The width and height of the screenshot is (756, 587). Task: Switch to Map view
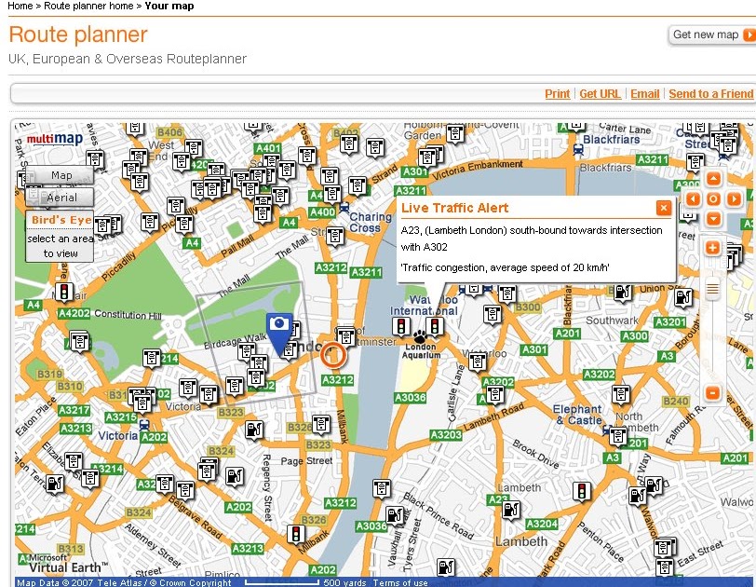(61, 175)
